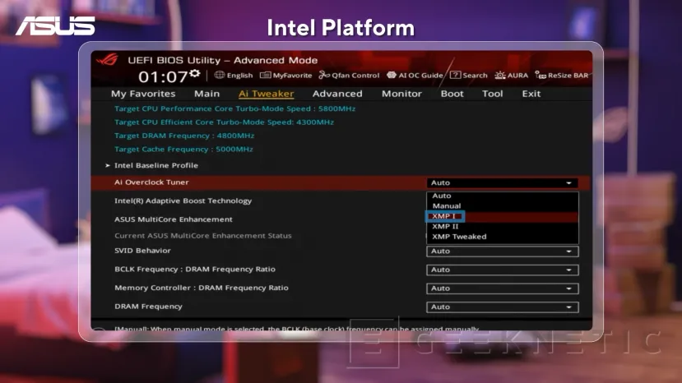Select XMP II option
This screenshot has height=383, width=682.
(503, 226)
